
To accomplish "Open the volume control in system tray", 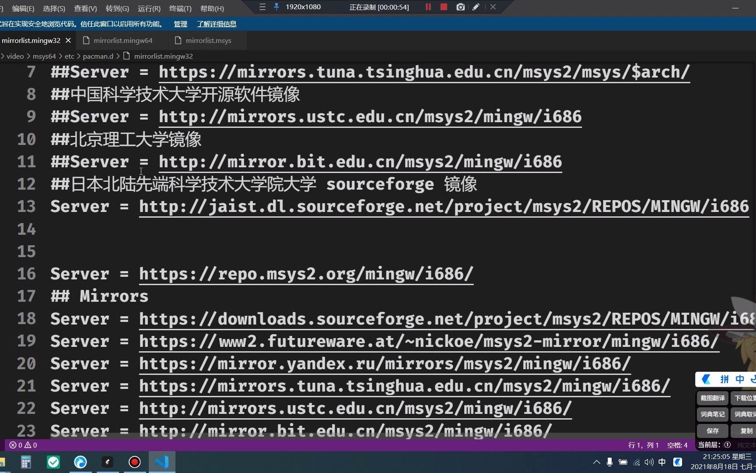I will pos(649,462).
